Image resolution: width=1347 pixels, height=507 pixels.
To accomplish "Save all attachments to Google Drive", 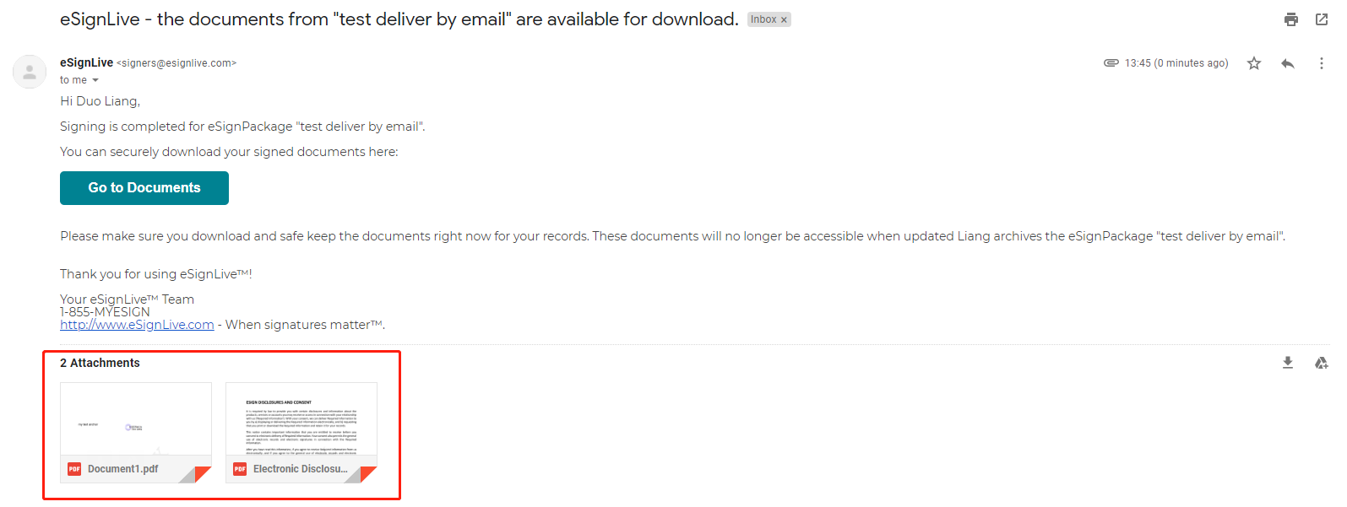I will click(x=1322, y=363).
